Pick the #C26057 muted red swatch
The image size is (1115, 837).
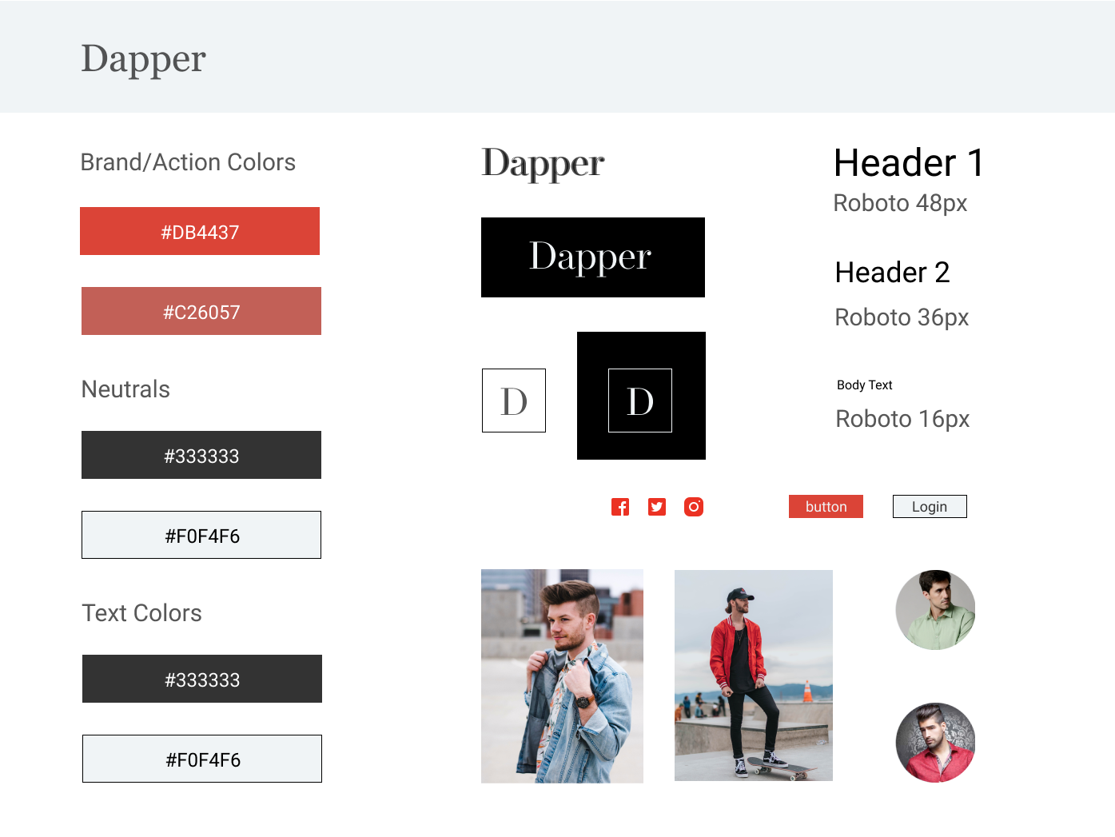click(201, 311)
